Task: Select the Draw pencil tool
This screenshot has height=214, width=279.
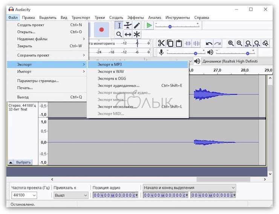Action: pyautogui.click(x=136, y=26)
